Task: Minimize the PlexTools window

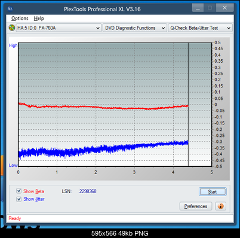Action: tap(198, 8)
